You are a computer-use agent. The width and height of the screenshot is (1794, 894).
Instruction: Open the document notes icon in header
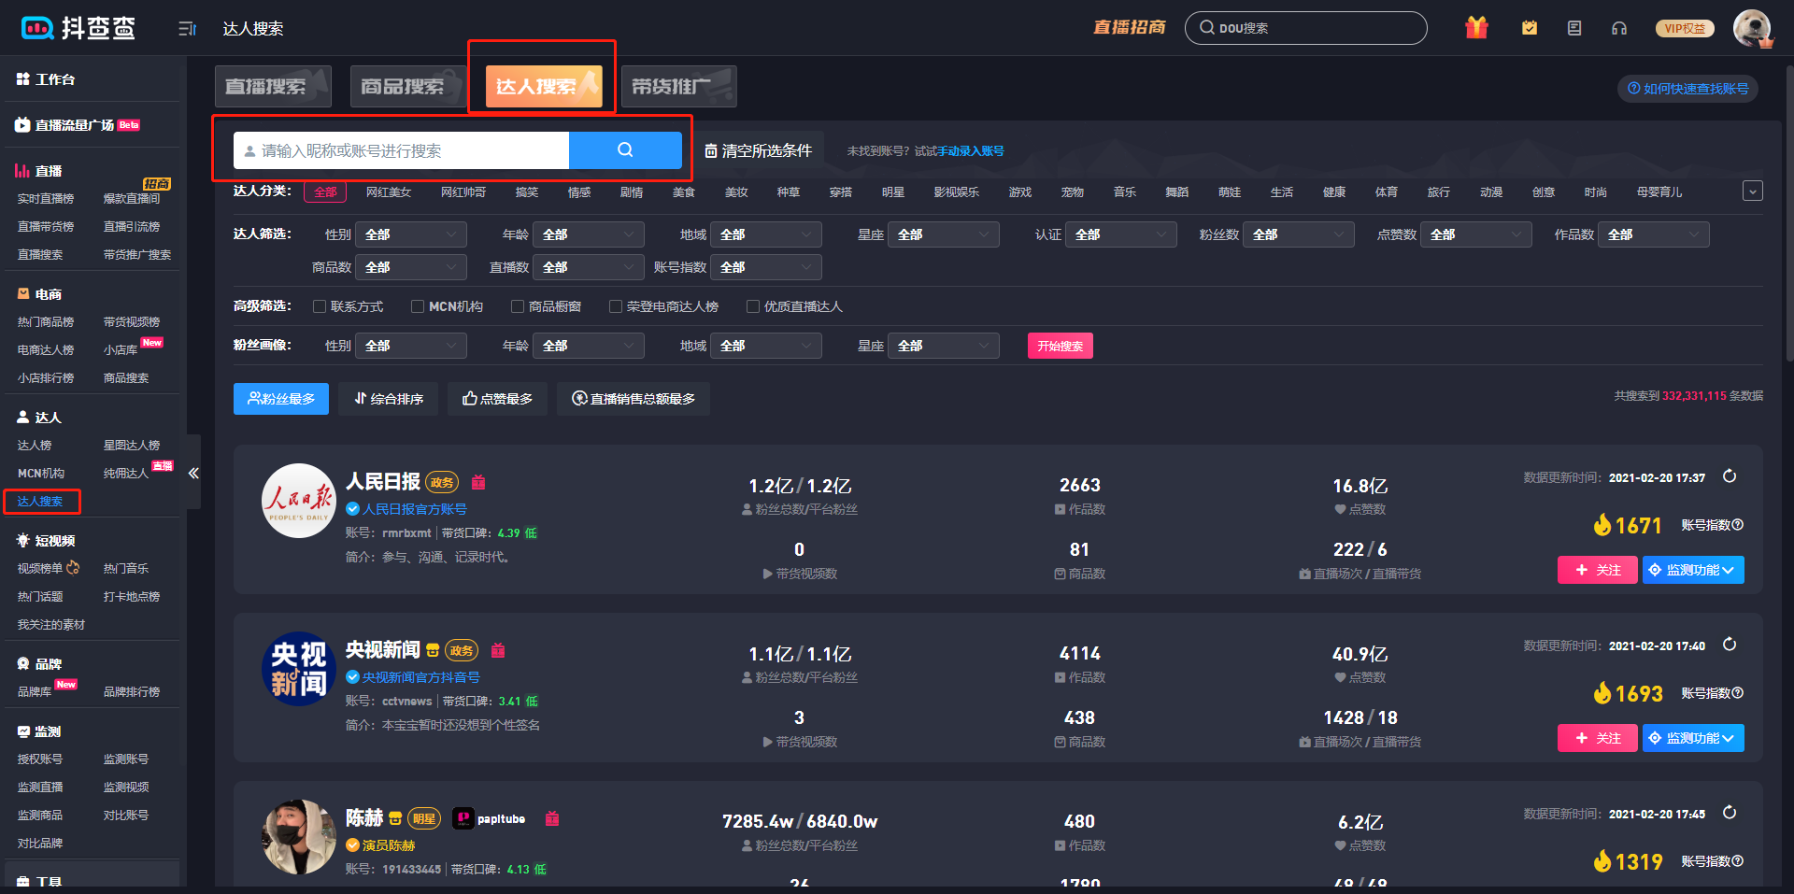(1574, 28)
